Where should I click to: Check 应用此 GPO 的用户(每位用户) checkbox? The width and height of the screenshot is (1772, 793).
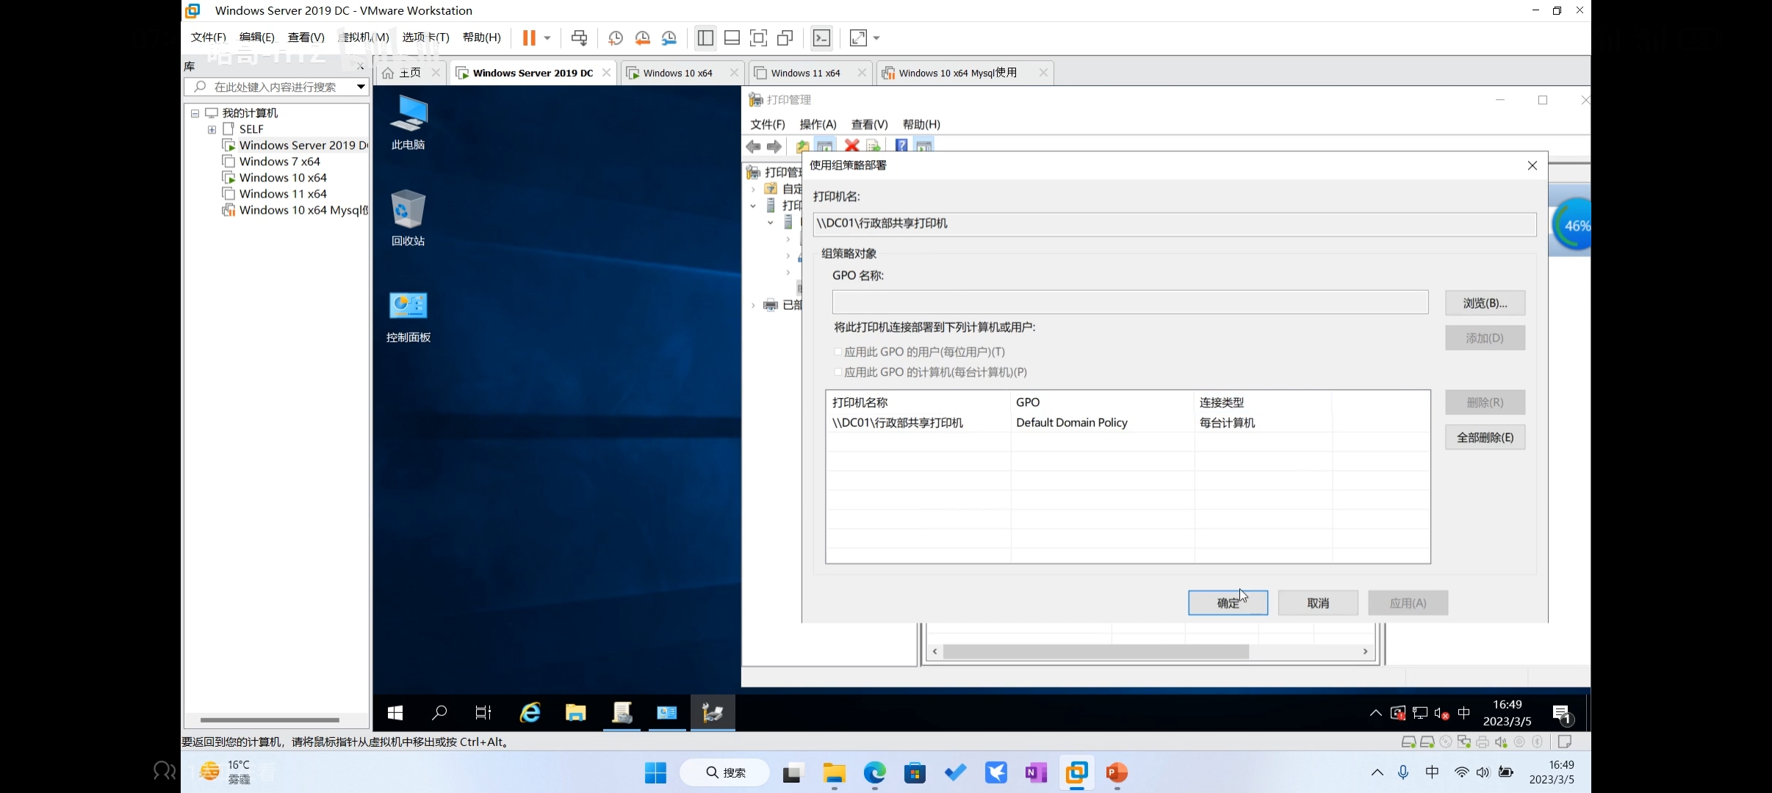tap(838, 352)
